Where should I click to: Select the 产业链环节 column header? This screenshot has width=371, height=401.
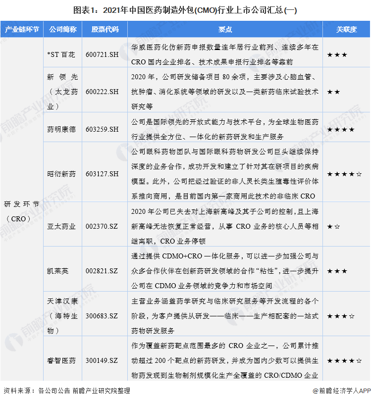(x=22, y=29)
